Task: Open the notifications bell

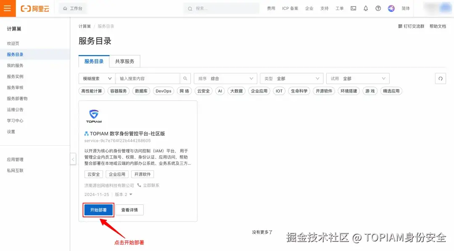Action: pyautogui.click(x=366, y=8)
